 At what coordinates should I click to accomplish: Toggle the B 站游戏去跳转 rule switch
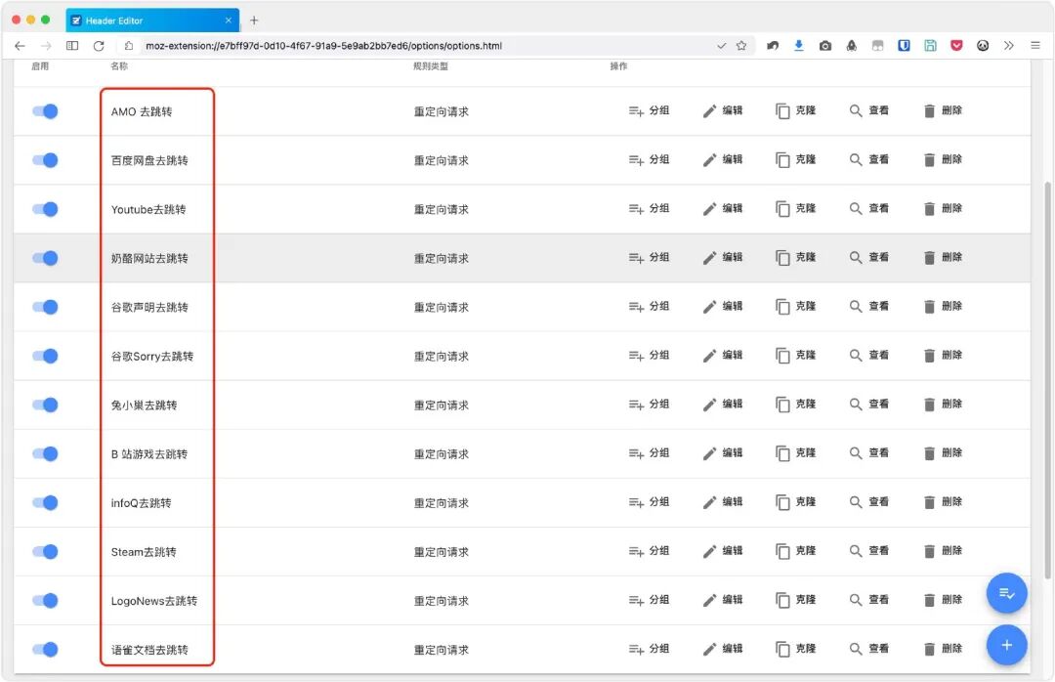point(45,453)
